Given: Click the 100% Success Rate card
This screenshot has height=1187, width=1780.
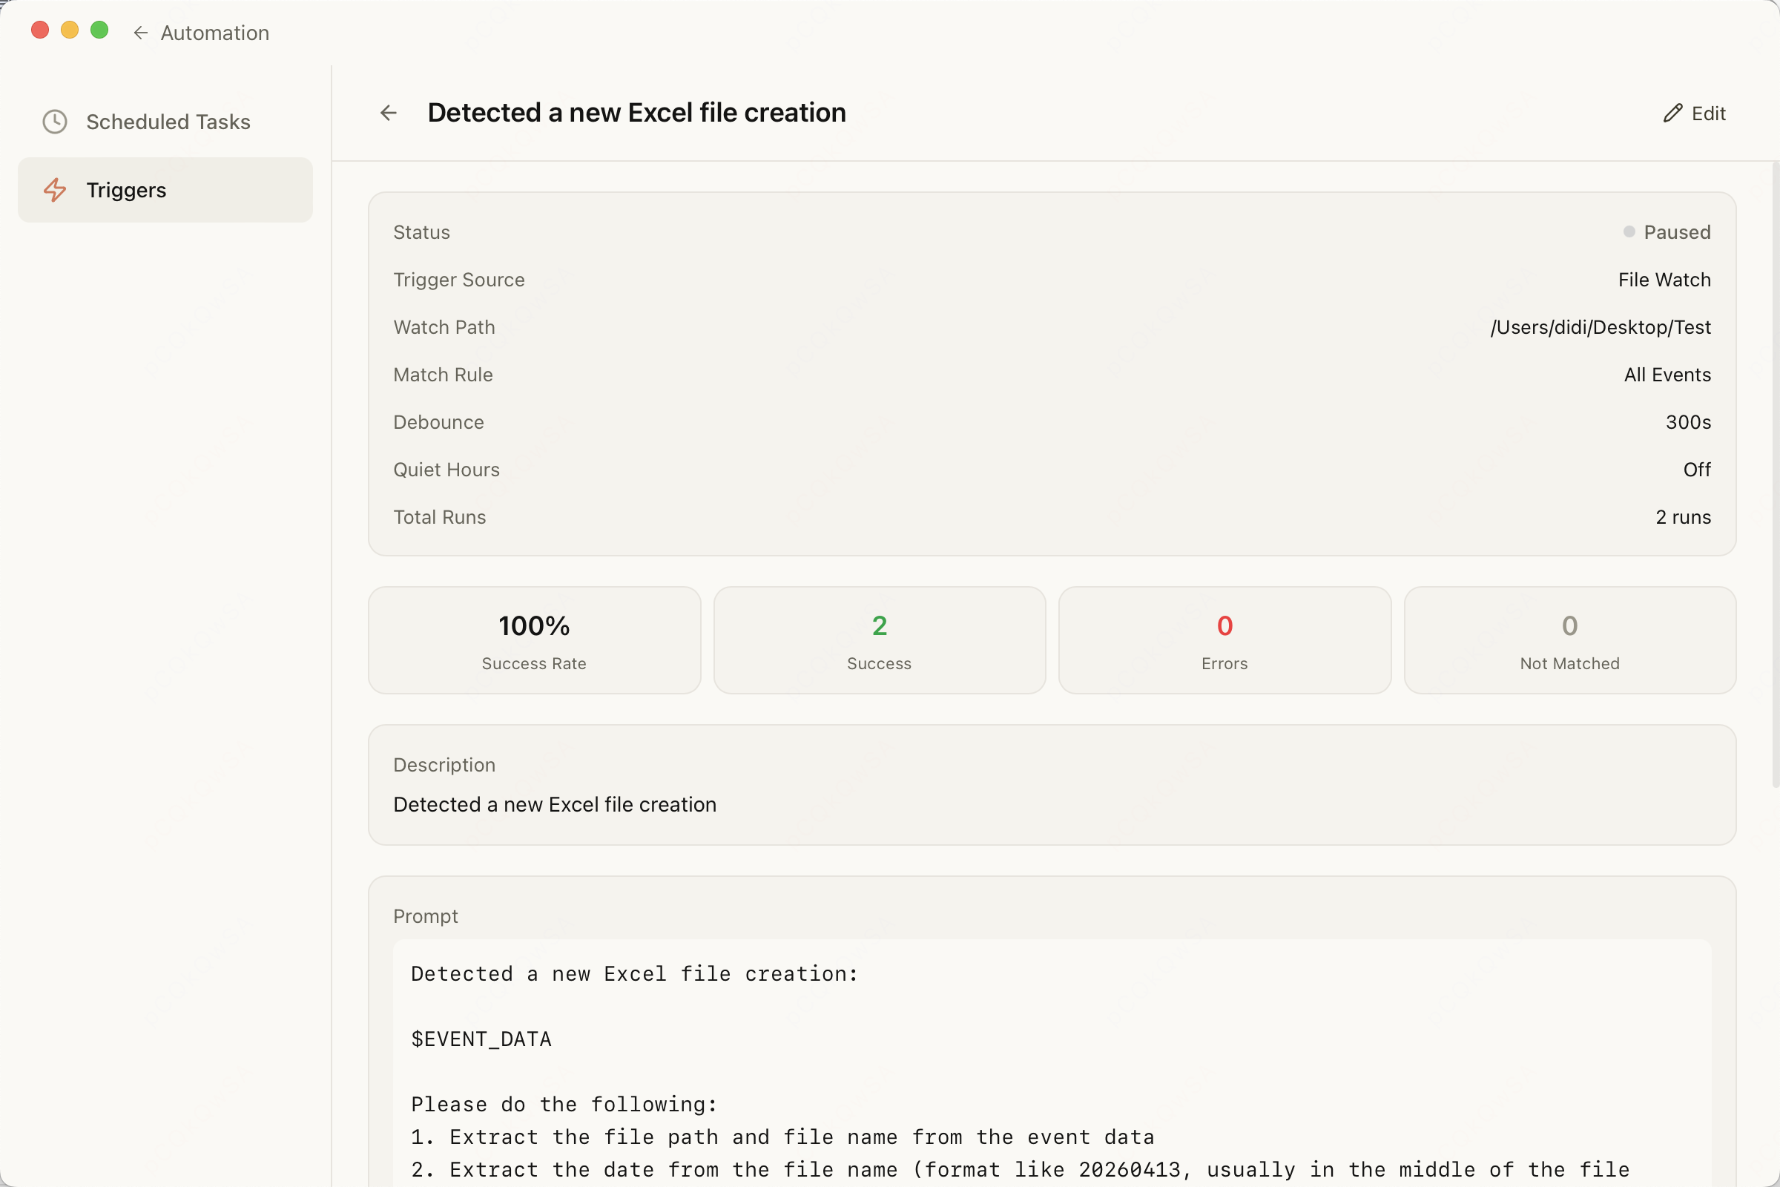Looking at the screenshot, I should pyautogui.click(x=534, y=640).
